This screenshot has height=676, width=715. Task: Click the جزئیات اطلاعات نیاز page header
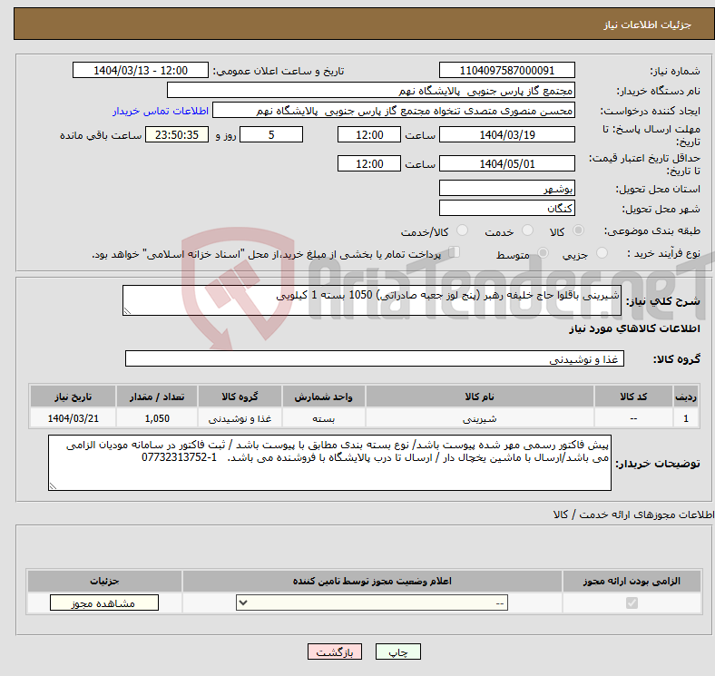coord(648,24)
